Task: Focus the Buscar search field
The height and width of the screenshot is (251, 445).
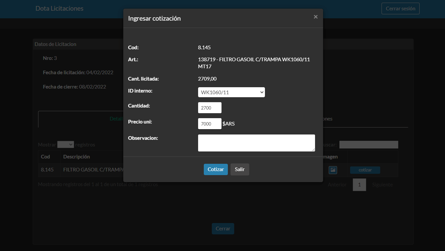Action: tap(368, 144)
